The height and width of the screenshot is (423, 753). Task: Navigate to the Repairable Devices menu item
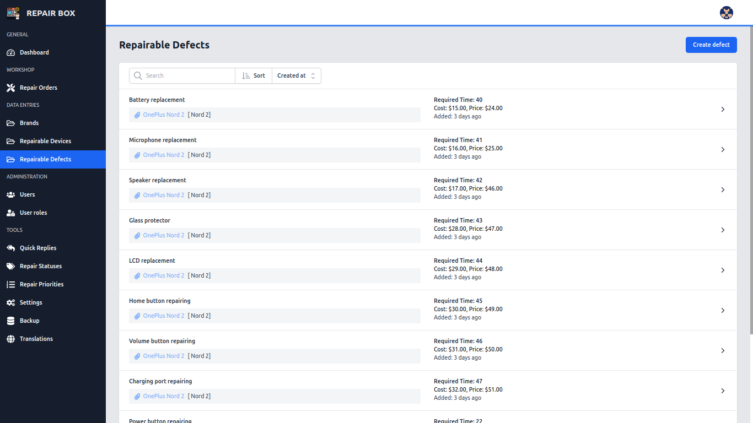pyautogui.click(x=53, y=141)
